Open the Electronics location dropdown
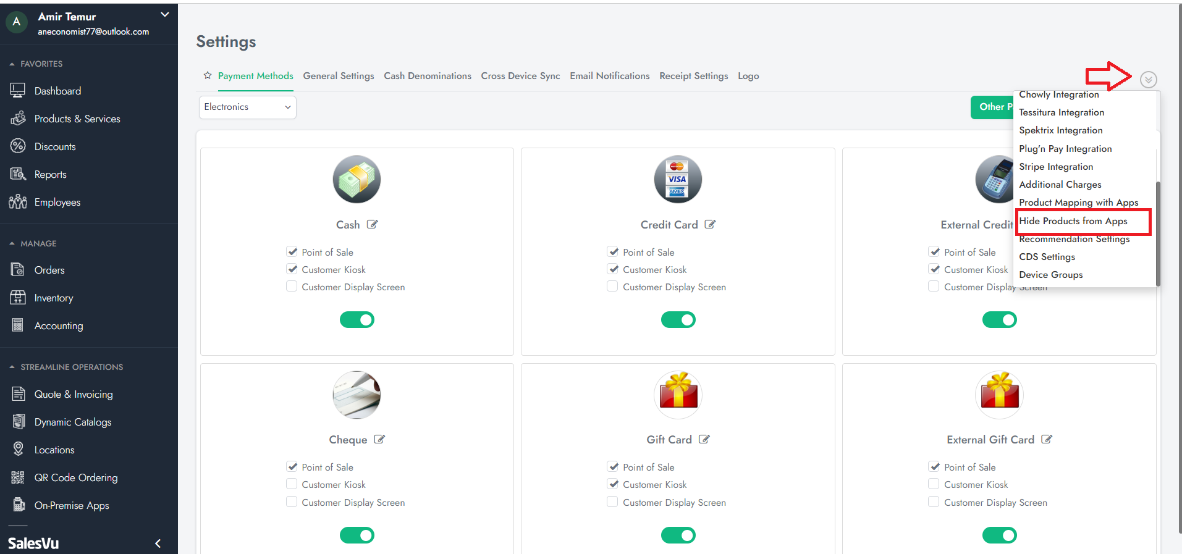This screenshot has height=554, width=1182. tap(247, 107)
